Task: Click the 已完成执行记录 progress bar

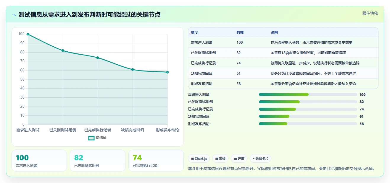Action: pos(308,109)
